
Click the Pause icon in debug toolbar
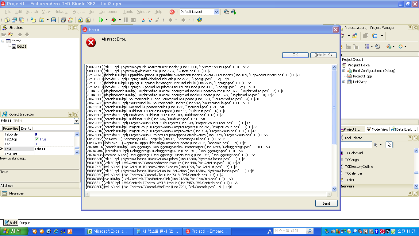[x=126, y=20]
